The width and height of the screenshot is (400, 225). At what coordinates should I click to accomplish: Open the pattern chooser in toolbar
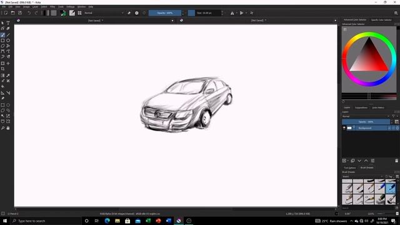point(54,13)
